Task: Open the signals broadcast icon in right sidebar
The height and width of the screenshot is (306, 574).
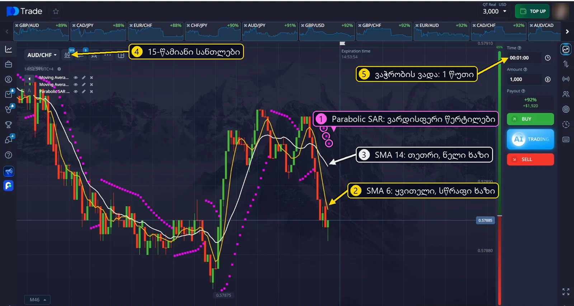Action: (x=566, y=79)
